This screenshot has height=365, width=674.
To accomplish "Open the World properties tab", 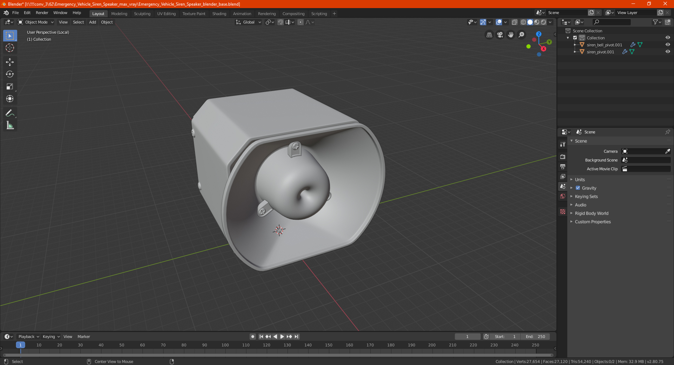I will [x=563, y=196].
